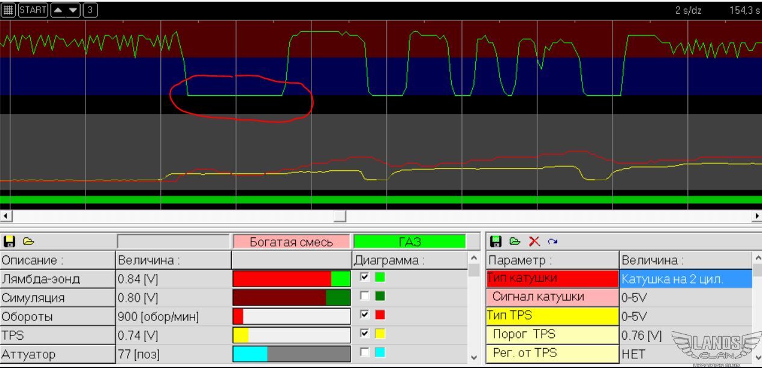Toggle the chart grid icon

(8, 10)
